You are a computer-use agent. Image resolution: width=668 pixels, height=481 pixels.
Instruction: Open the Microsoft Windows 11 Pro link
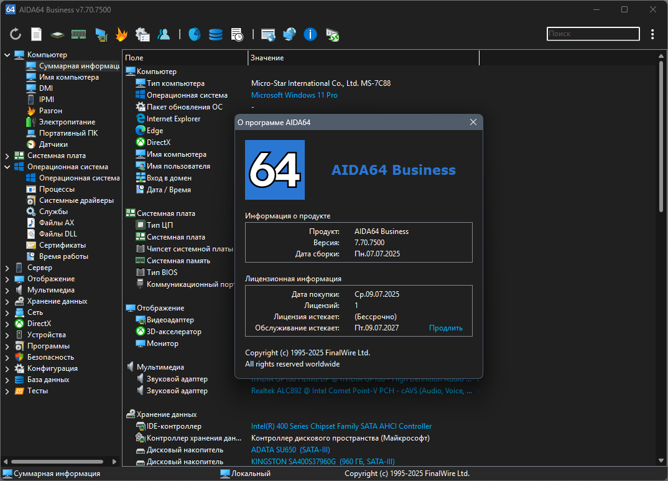(294, 95)
